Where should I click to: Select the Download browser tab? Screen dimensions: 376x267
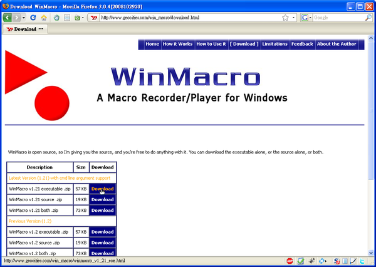pos(25,29)
